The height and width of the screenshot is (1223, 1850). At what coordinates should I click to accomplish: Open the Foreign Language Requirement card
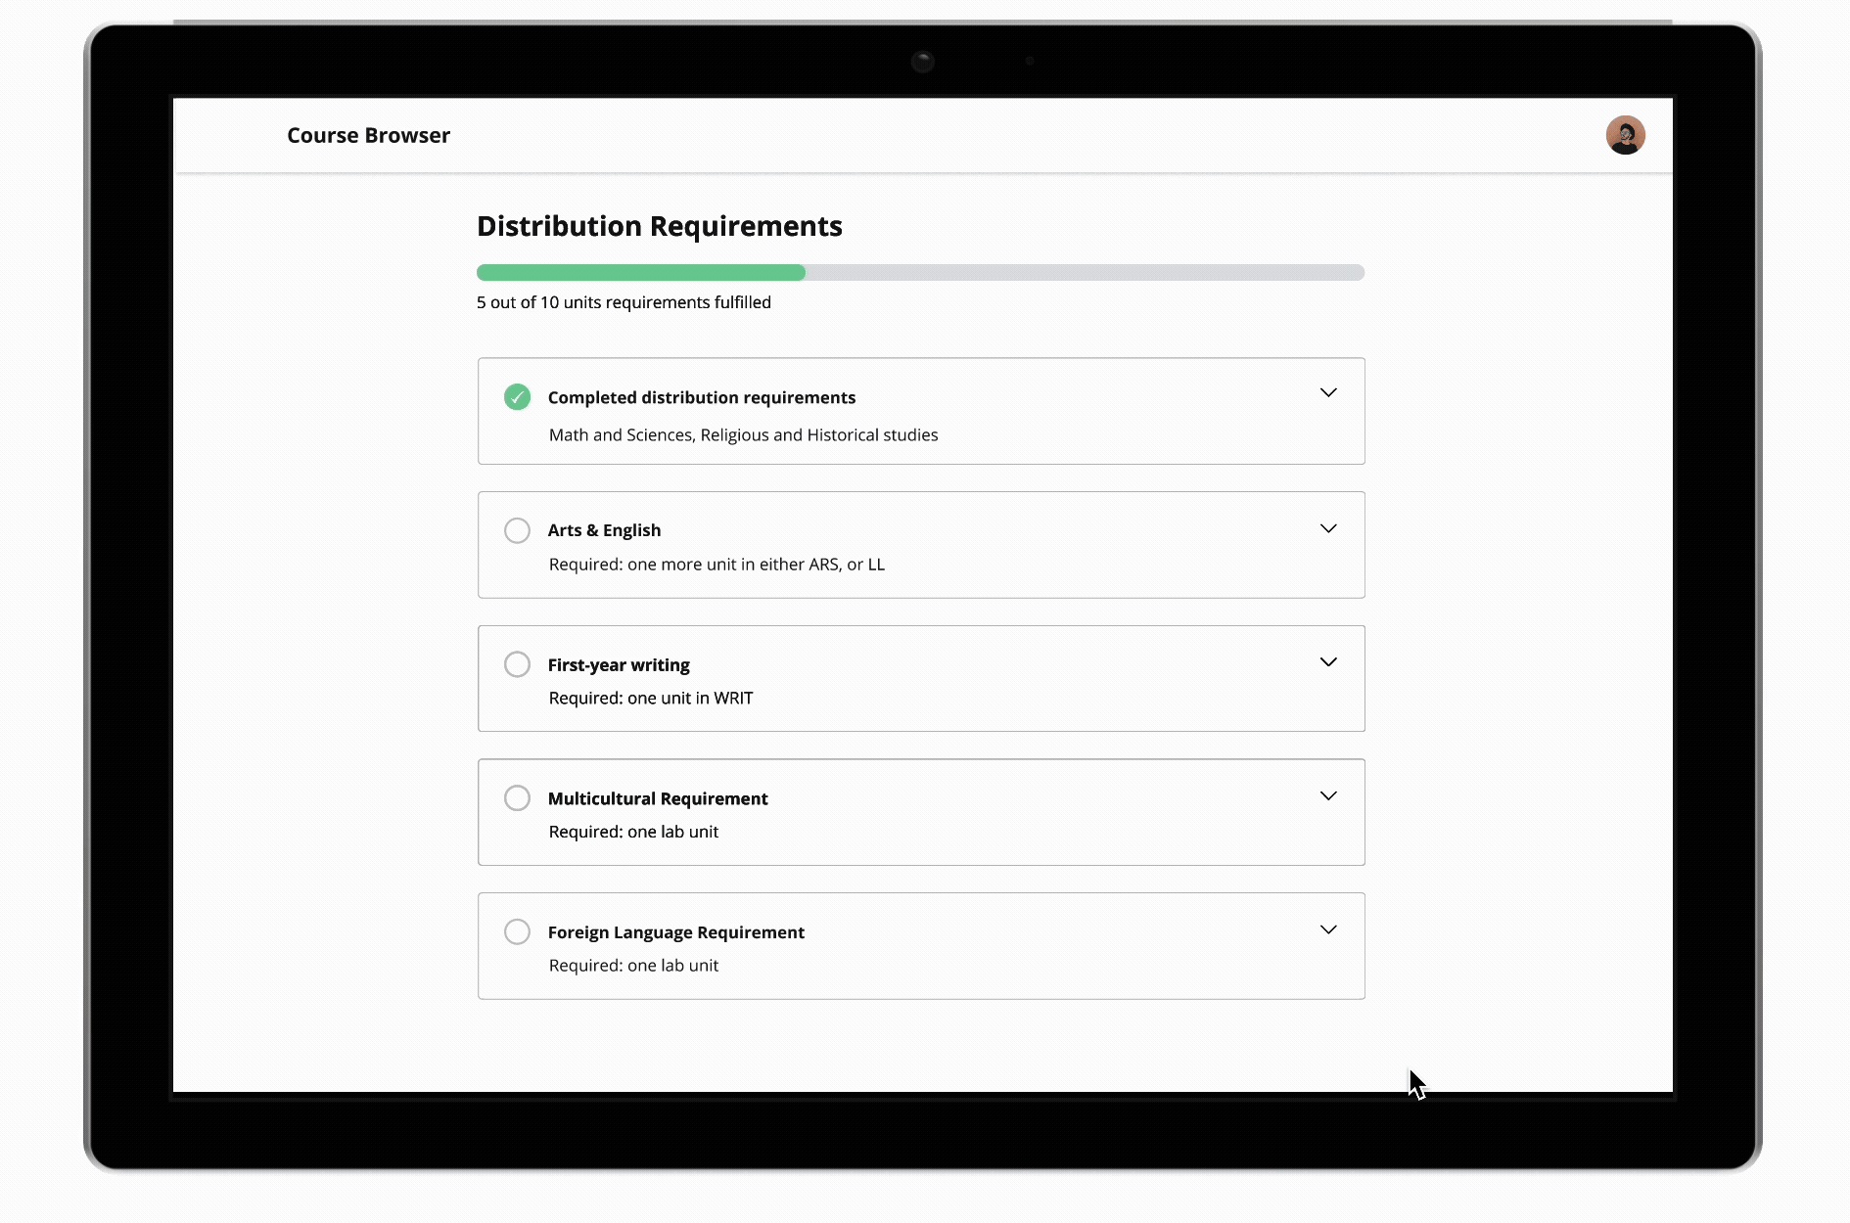tap(920, 945)
